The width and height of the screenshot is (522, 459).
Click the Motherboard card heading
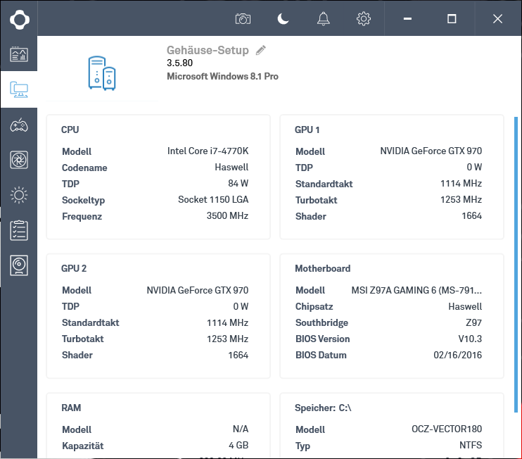(323, 268)
